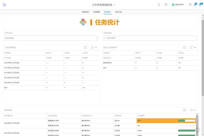Click the 演示帐号01 account name in header
The image size is (204, 136).
[x=180, y=5]
